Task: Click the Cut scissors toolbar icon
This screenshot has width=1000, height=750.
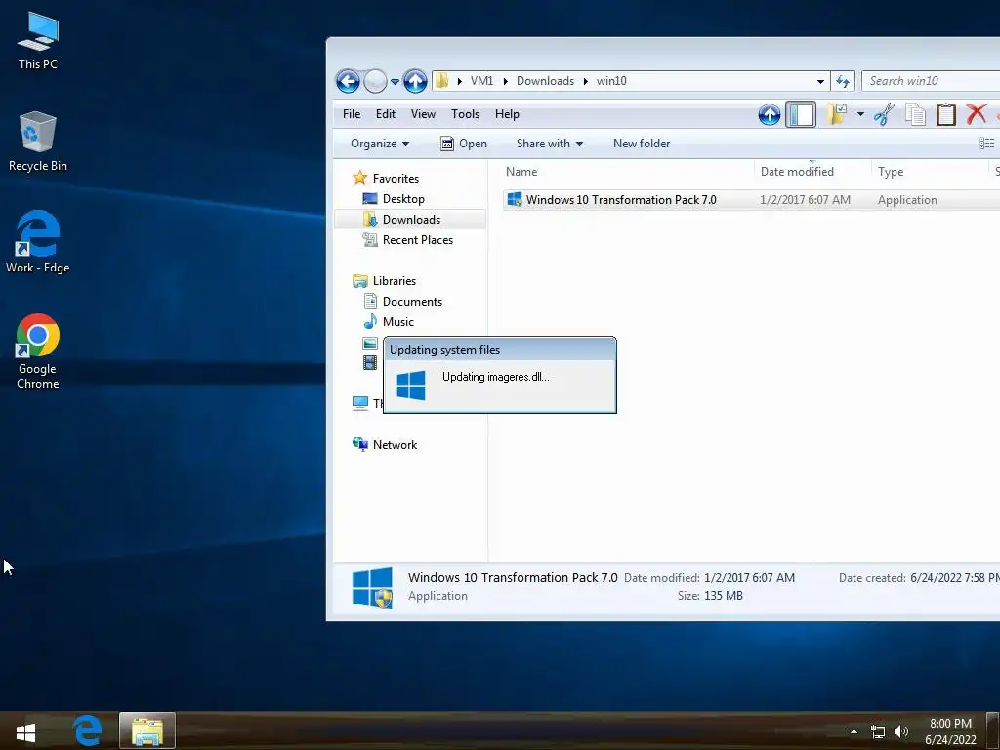Action: (884, 115)
